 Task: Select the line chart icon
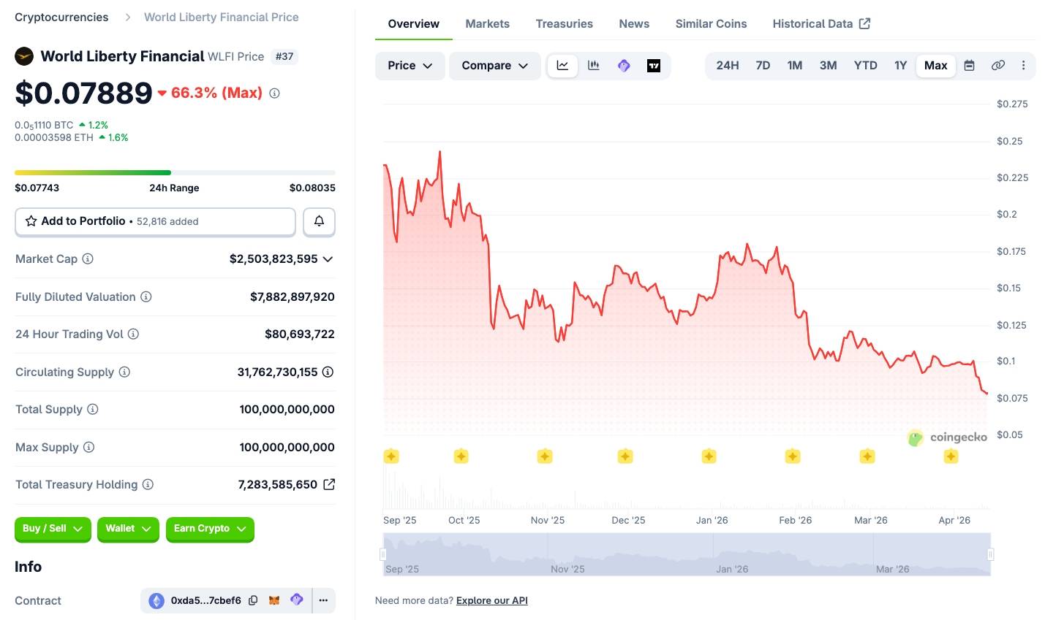pos(562,66)
